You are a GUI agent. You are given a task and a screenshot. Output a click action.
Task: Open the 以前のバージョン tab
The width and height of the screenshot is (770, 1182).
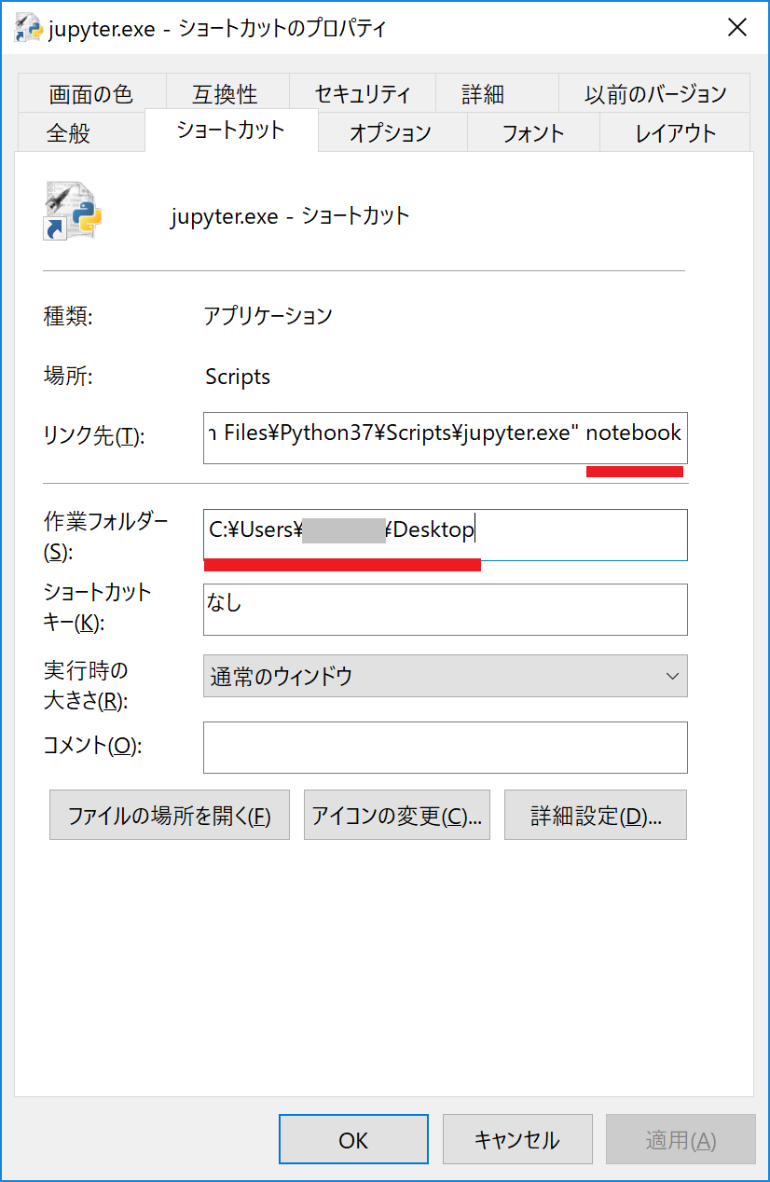coord(655,94)
